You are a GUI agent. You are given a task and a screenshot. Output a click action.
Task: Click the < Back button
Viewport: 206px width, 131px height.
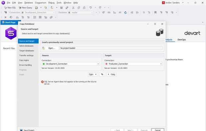pyautogui.click(x=117, y=130)
